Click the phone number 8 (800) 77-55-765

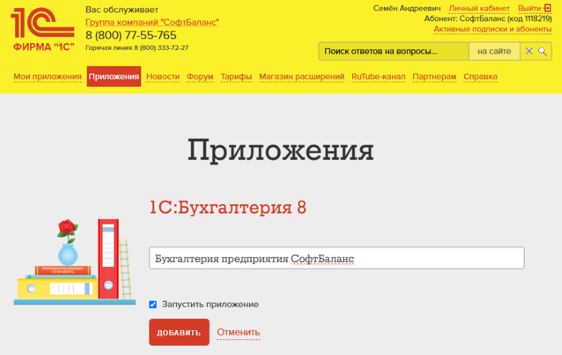click(131, 35)
